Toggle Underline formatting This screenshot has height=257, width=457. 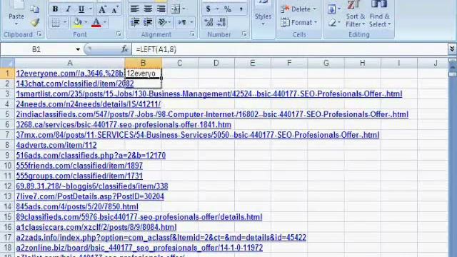[x=81, y=9]
